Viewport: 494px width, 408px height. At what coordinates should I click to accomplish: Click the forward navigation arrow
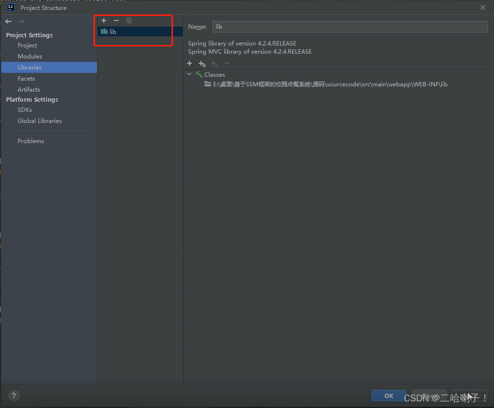(x=21, y=21)
